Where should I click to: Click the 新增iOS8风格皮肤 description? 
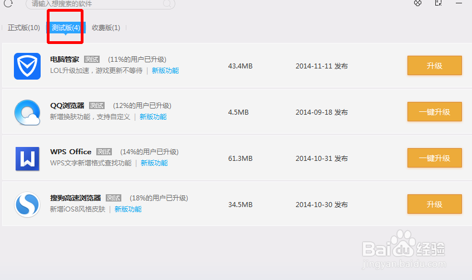coord(78,209)
